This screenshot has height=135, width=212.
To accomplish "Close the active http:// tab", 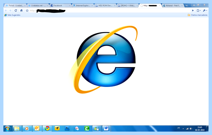I will pos(159,6).
